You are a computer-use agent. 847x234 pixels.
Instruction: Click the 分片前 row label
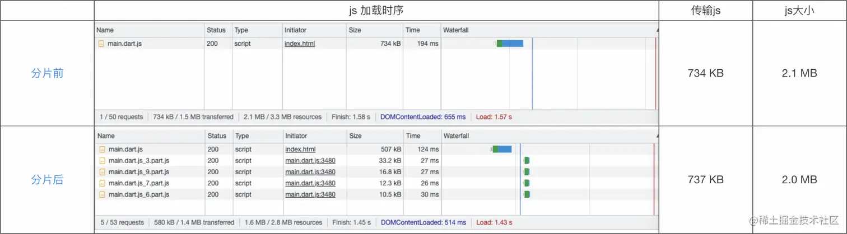pyautogui.click(x=47, y=73)
